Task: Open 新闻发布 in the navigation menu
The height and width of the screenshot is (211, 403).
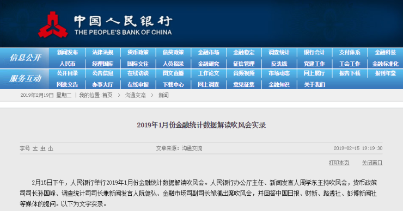Action: coord(68,53)
